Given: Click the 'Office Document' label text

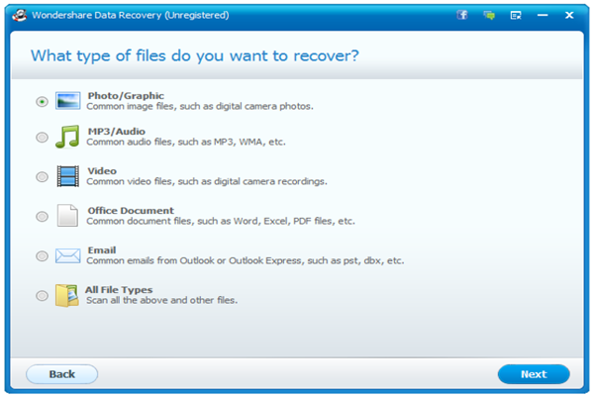Looking at the screenshot, I should pos(131,211).
